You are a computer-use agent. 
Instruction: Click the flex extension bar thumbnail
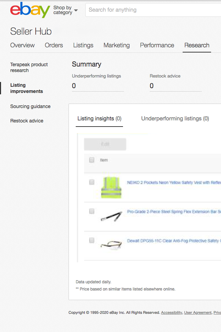pyautogui.click(x=111, y=216)
